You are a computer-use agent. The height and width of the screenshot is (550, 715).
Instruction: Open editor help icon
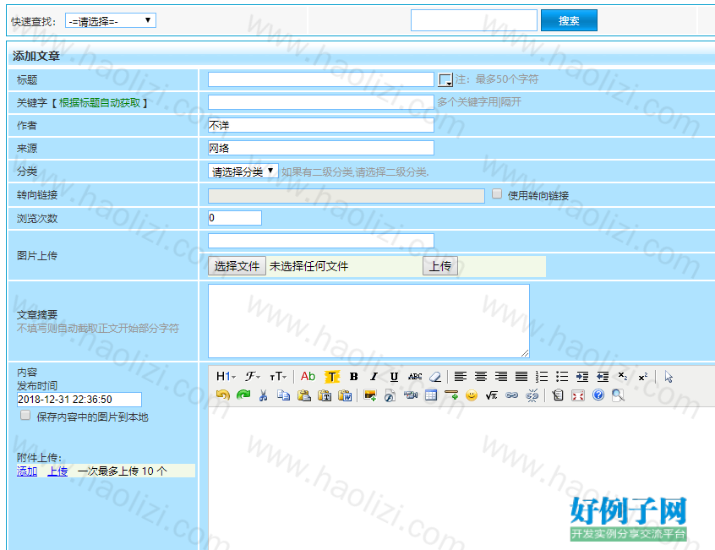coord(598,395)
